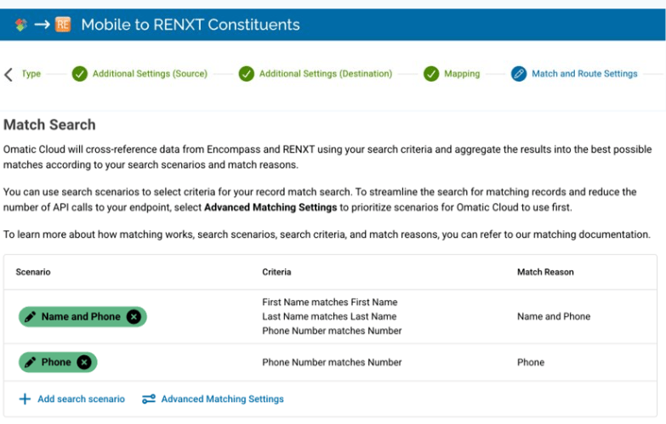Open Advanced Matching Settings link
Image resolution: width=666 pixels, height=424 pixels.
[222, 399]
